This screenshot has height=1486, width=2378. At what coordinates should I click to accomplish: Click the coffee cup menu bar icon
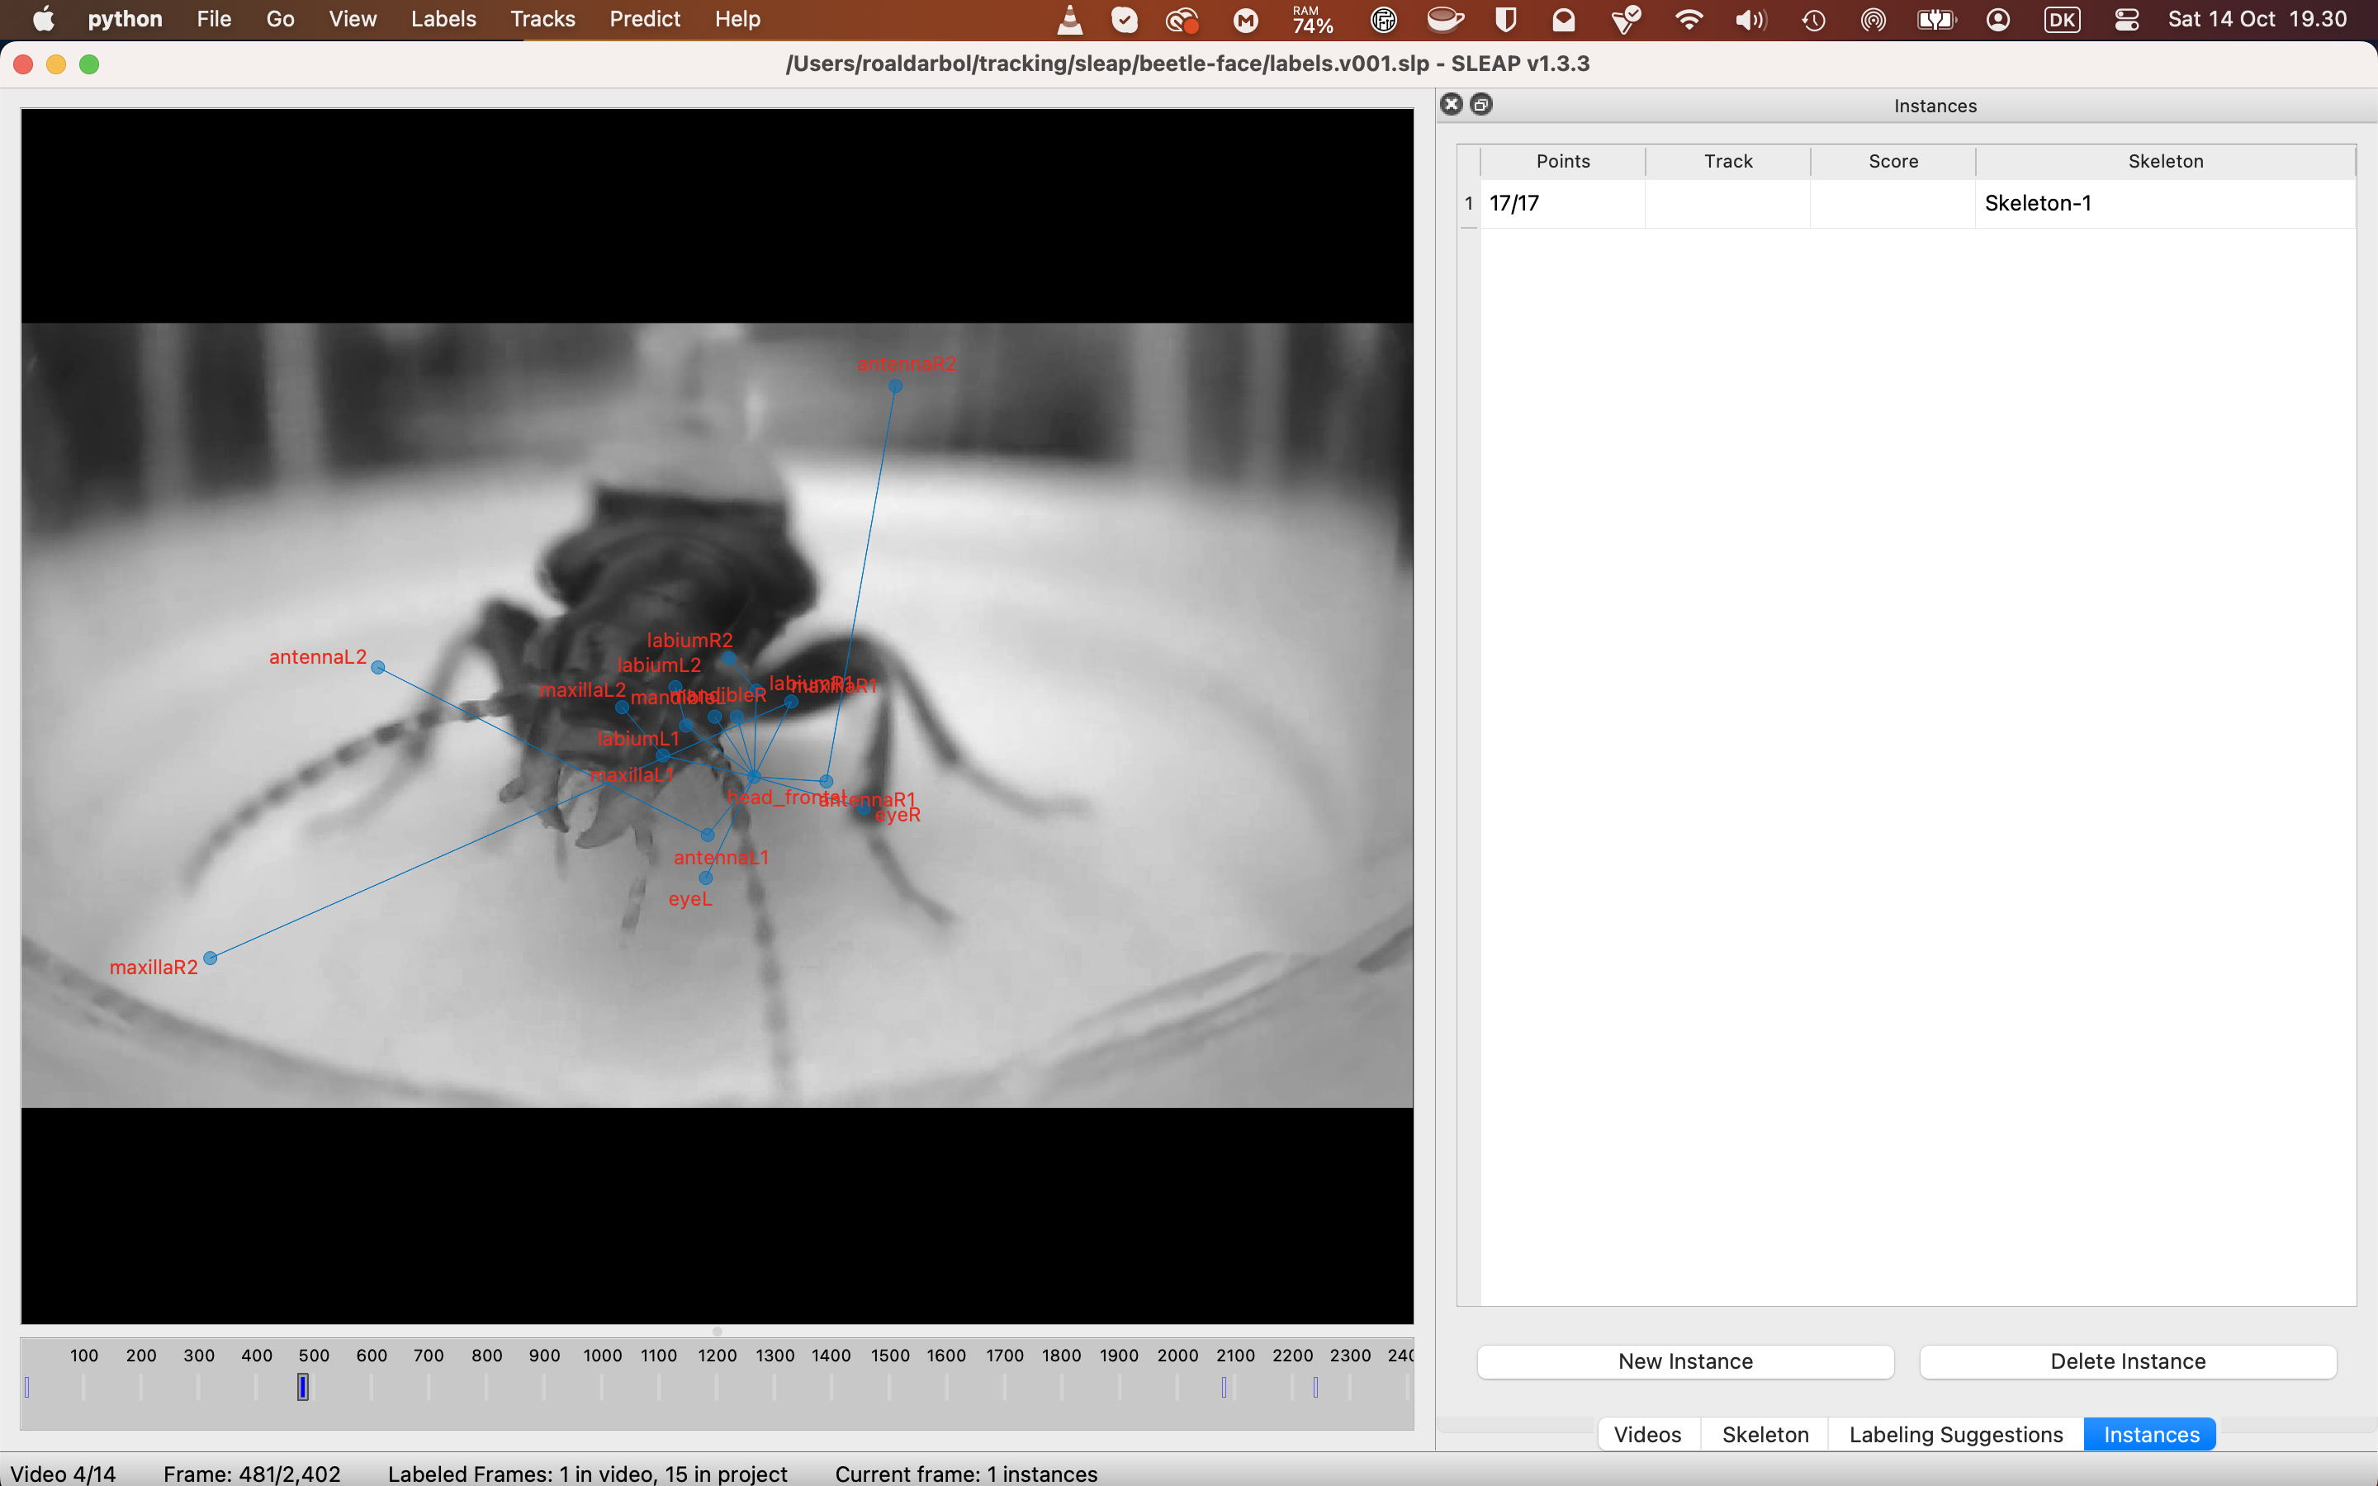click(1446, 20)
